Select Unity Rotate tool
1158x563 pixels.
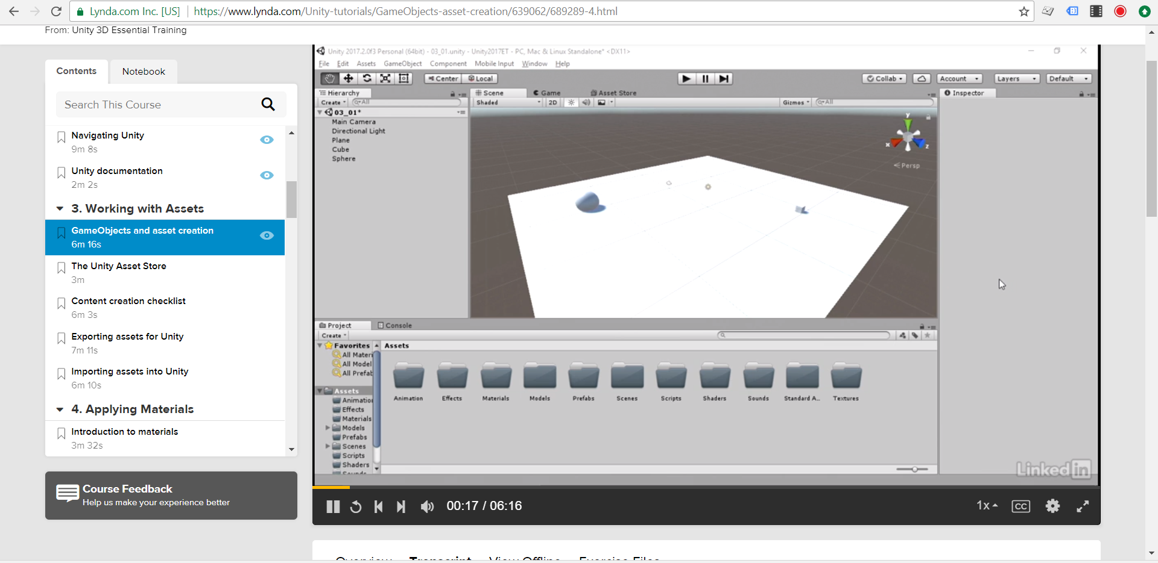point(367,78)
